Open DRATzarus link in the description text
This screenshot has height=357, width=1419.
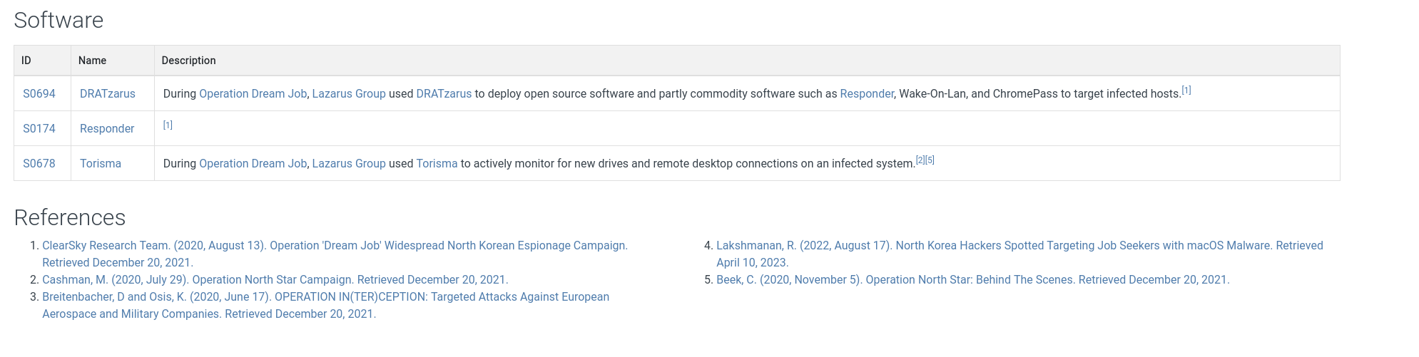[x=444, y=93]
